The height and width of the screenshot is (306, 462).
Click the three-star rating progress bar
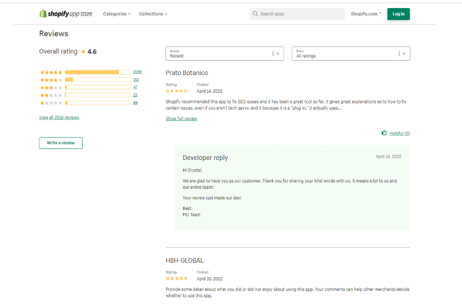tap(98, 88)
